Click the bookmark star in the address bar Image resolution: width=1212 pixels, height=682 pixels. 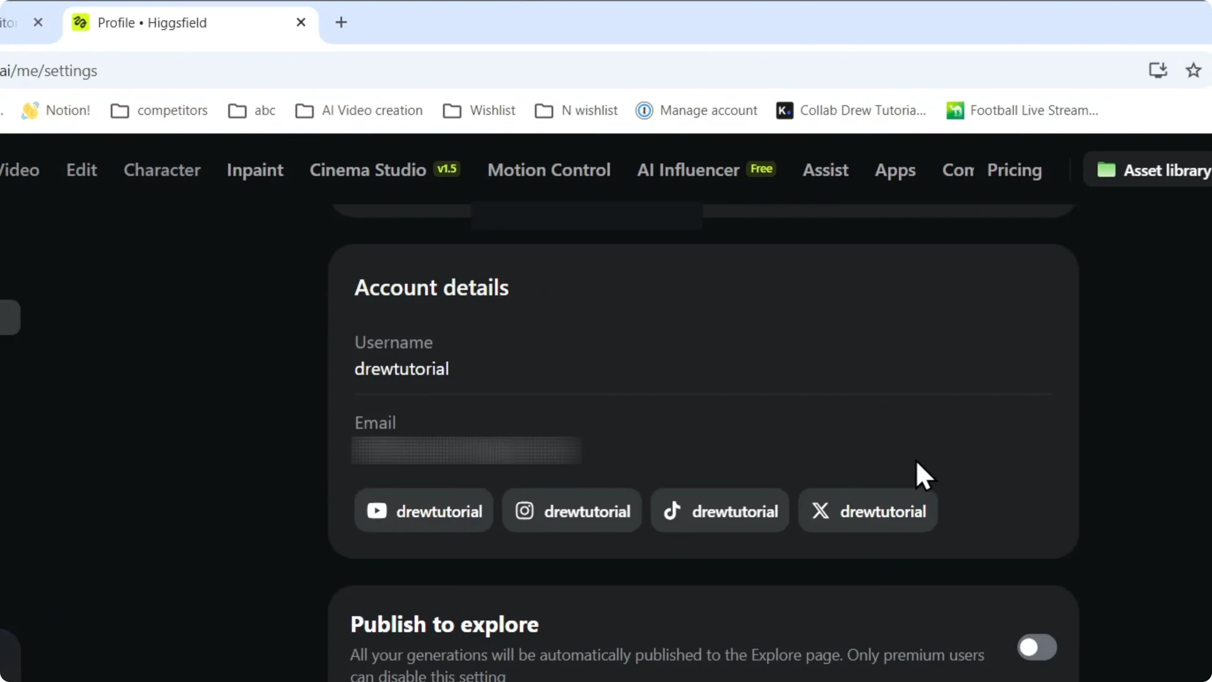1194,71
